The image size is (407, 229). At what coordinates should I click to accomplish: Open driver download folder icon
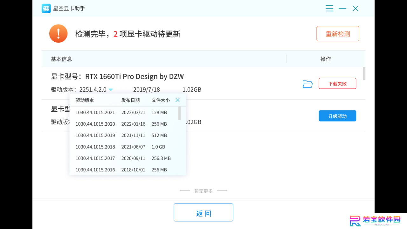pyautogui.click(x=307, y=84)
